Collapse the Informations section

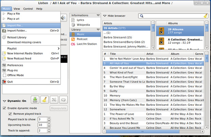pyautogui.click(x=98, y=15)
